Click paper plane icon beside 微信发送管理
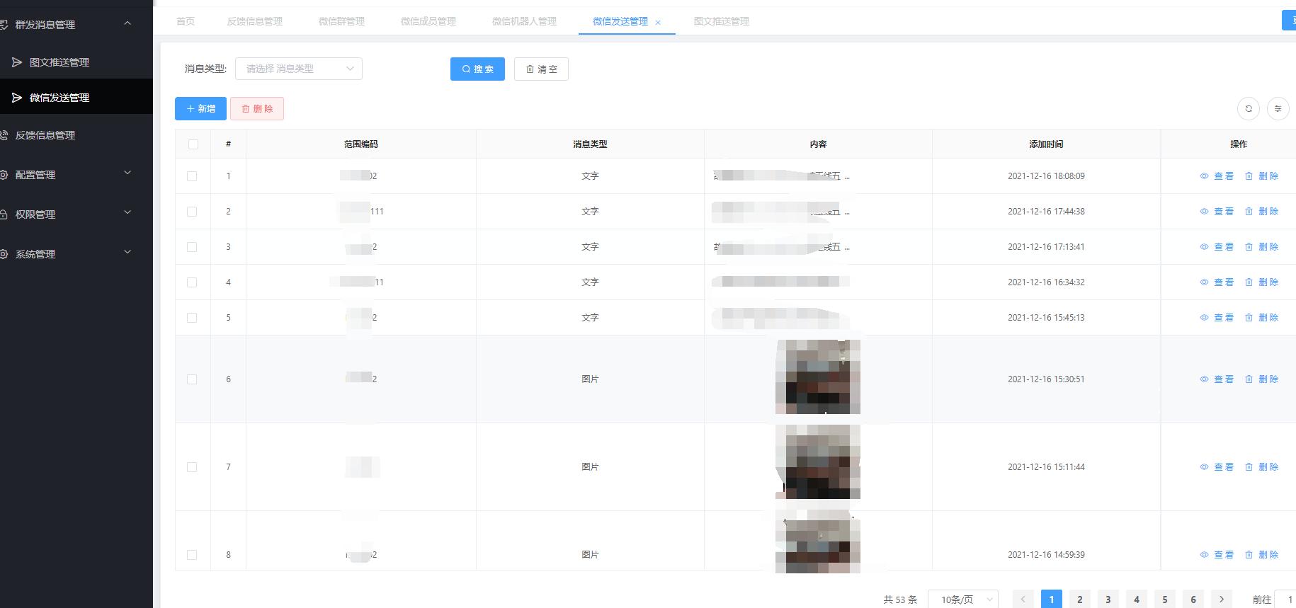This screenshot has width=1296, height=608. click(x=17, y=98)
